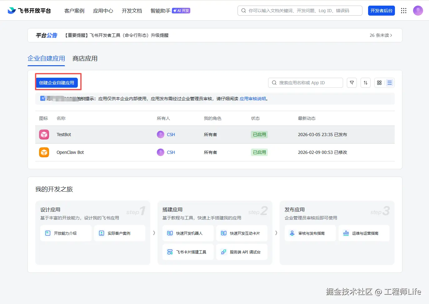
Task: Click the 名称 column header
Action: pos(61,118)
